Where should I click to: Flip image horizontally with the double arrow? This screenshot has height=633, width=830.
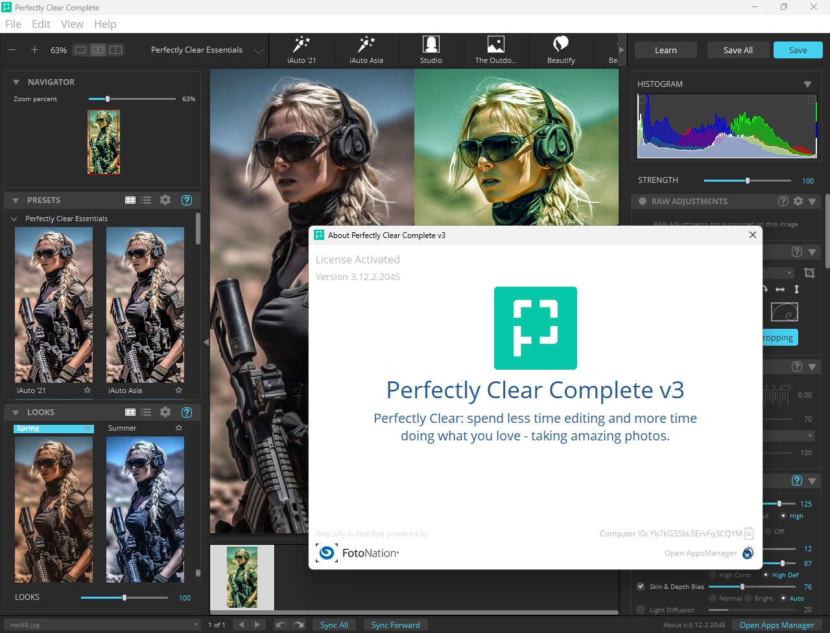click(x=780, y=289)
